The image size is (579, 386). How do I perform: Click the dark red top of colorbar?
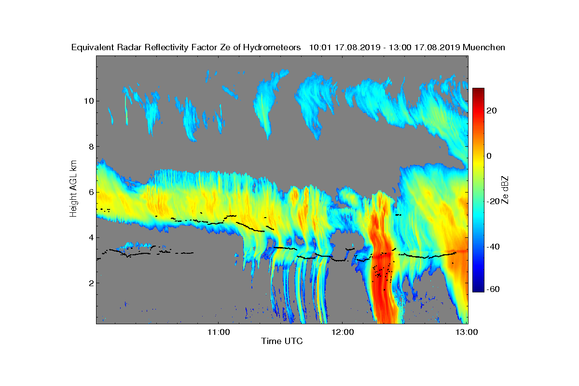pos(478,92)
